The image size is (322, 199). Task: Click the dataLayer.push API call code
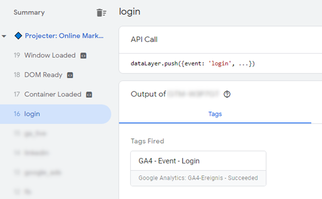point(193,63)
